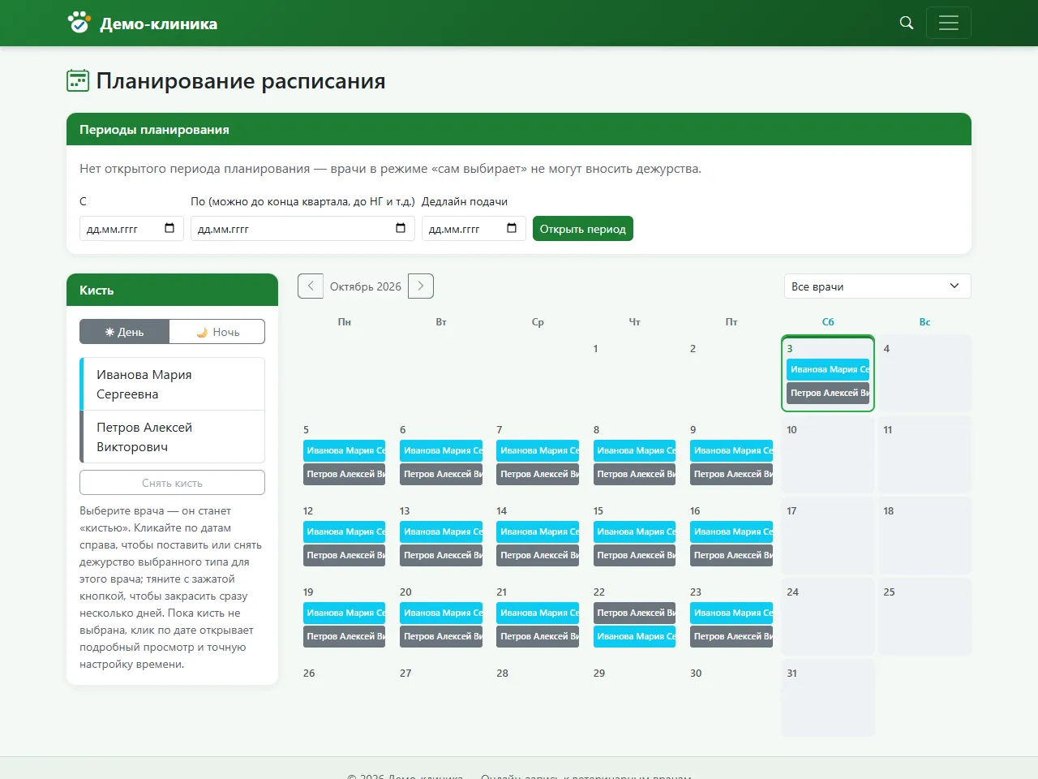Select the October 31 day cell
Image resolution: width=1038 pixels, height=779 pixels.
click(828, 698)
